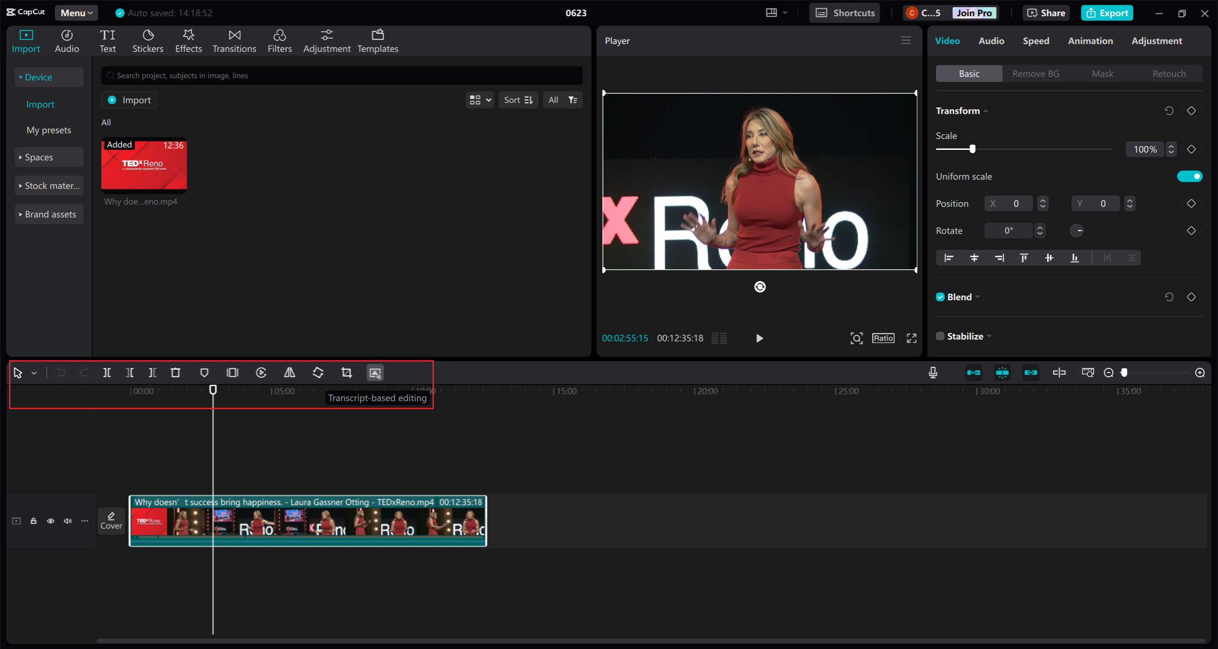Click the Crop tool icon

click(x=346, y=373)
